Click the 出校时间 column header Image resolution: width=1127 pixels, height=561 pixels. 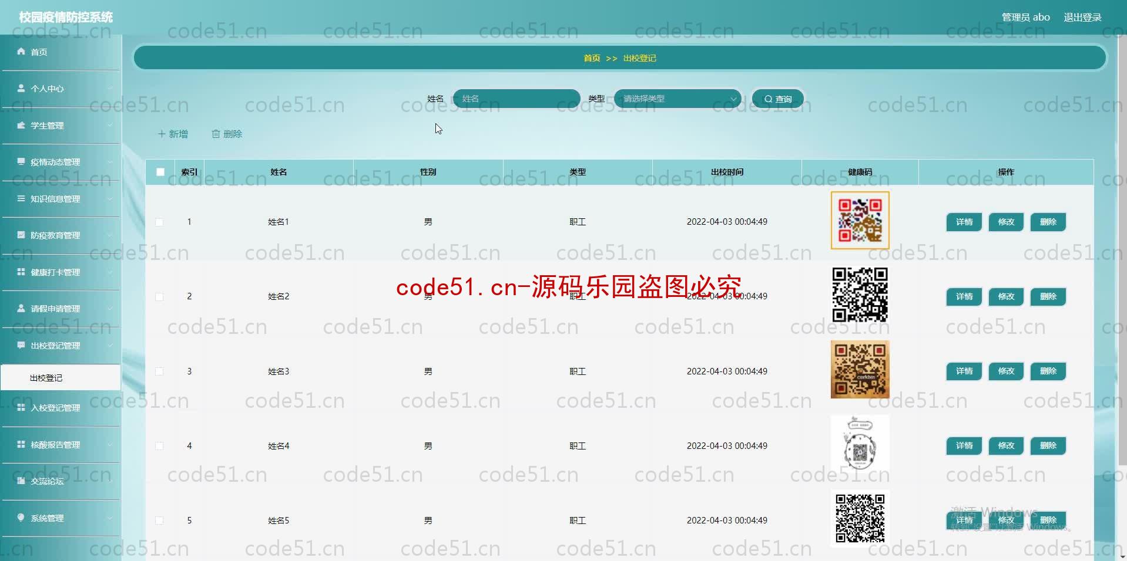coord(727,172)
